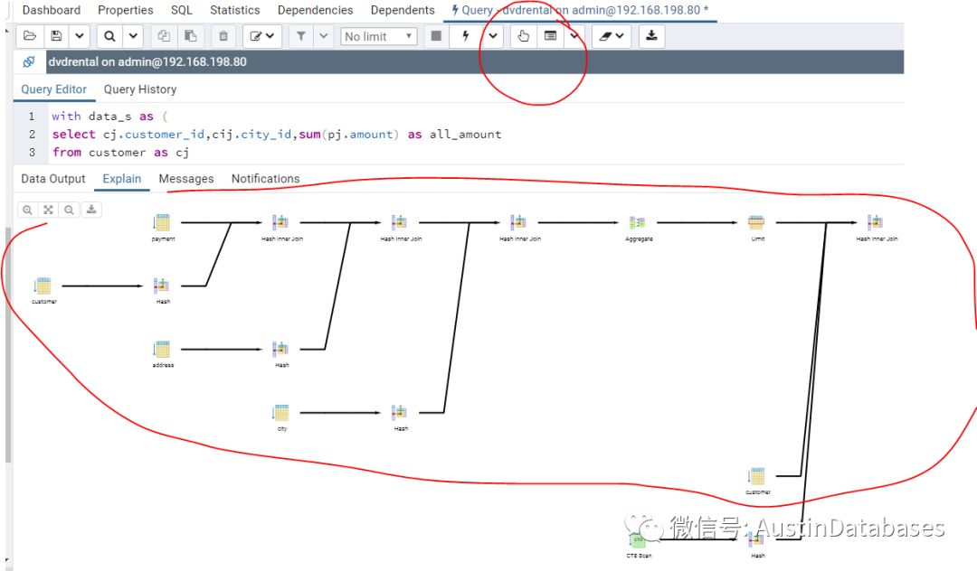
Task: Click the Download results toolbar icon
Action: (651, 36)
